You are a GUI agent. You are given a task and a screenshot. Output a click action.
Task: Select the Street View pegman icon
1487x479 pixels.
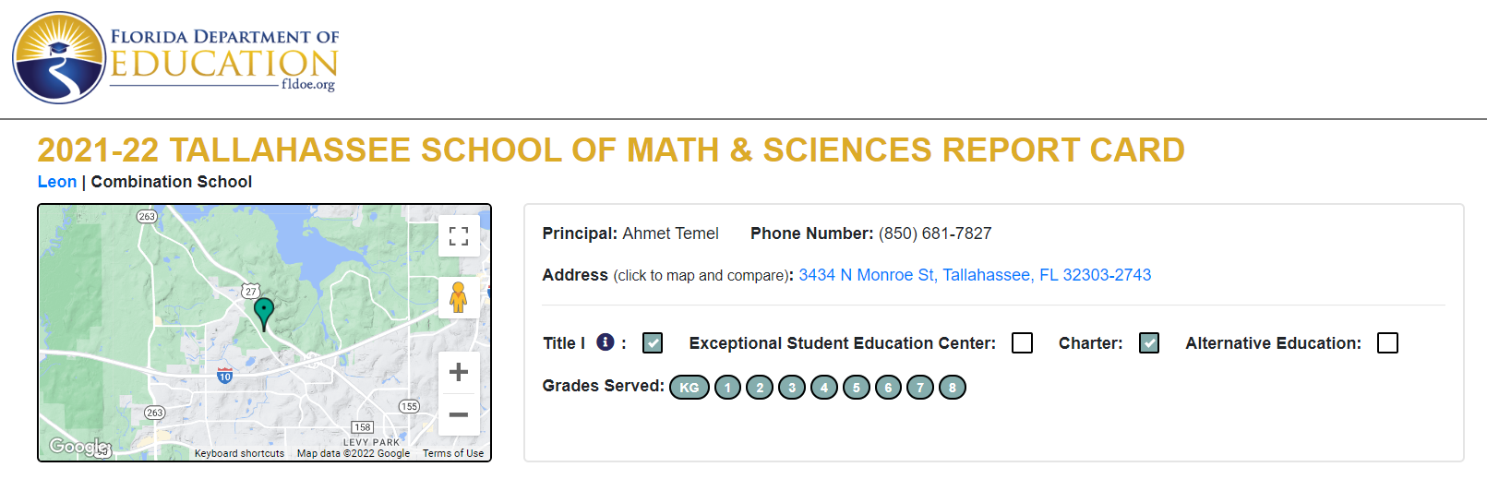pos(459,297)
